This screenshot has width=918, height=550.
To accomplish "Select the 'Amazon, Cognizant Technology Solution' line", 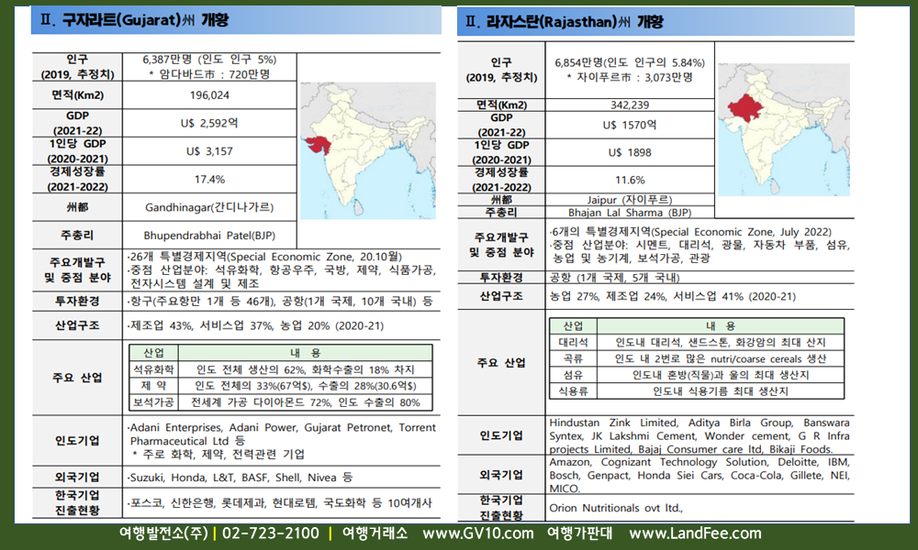I will (x=700, y=462).
